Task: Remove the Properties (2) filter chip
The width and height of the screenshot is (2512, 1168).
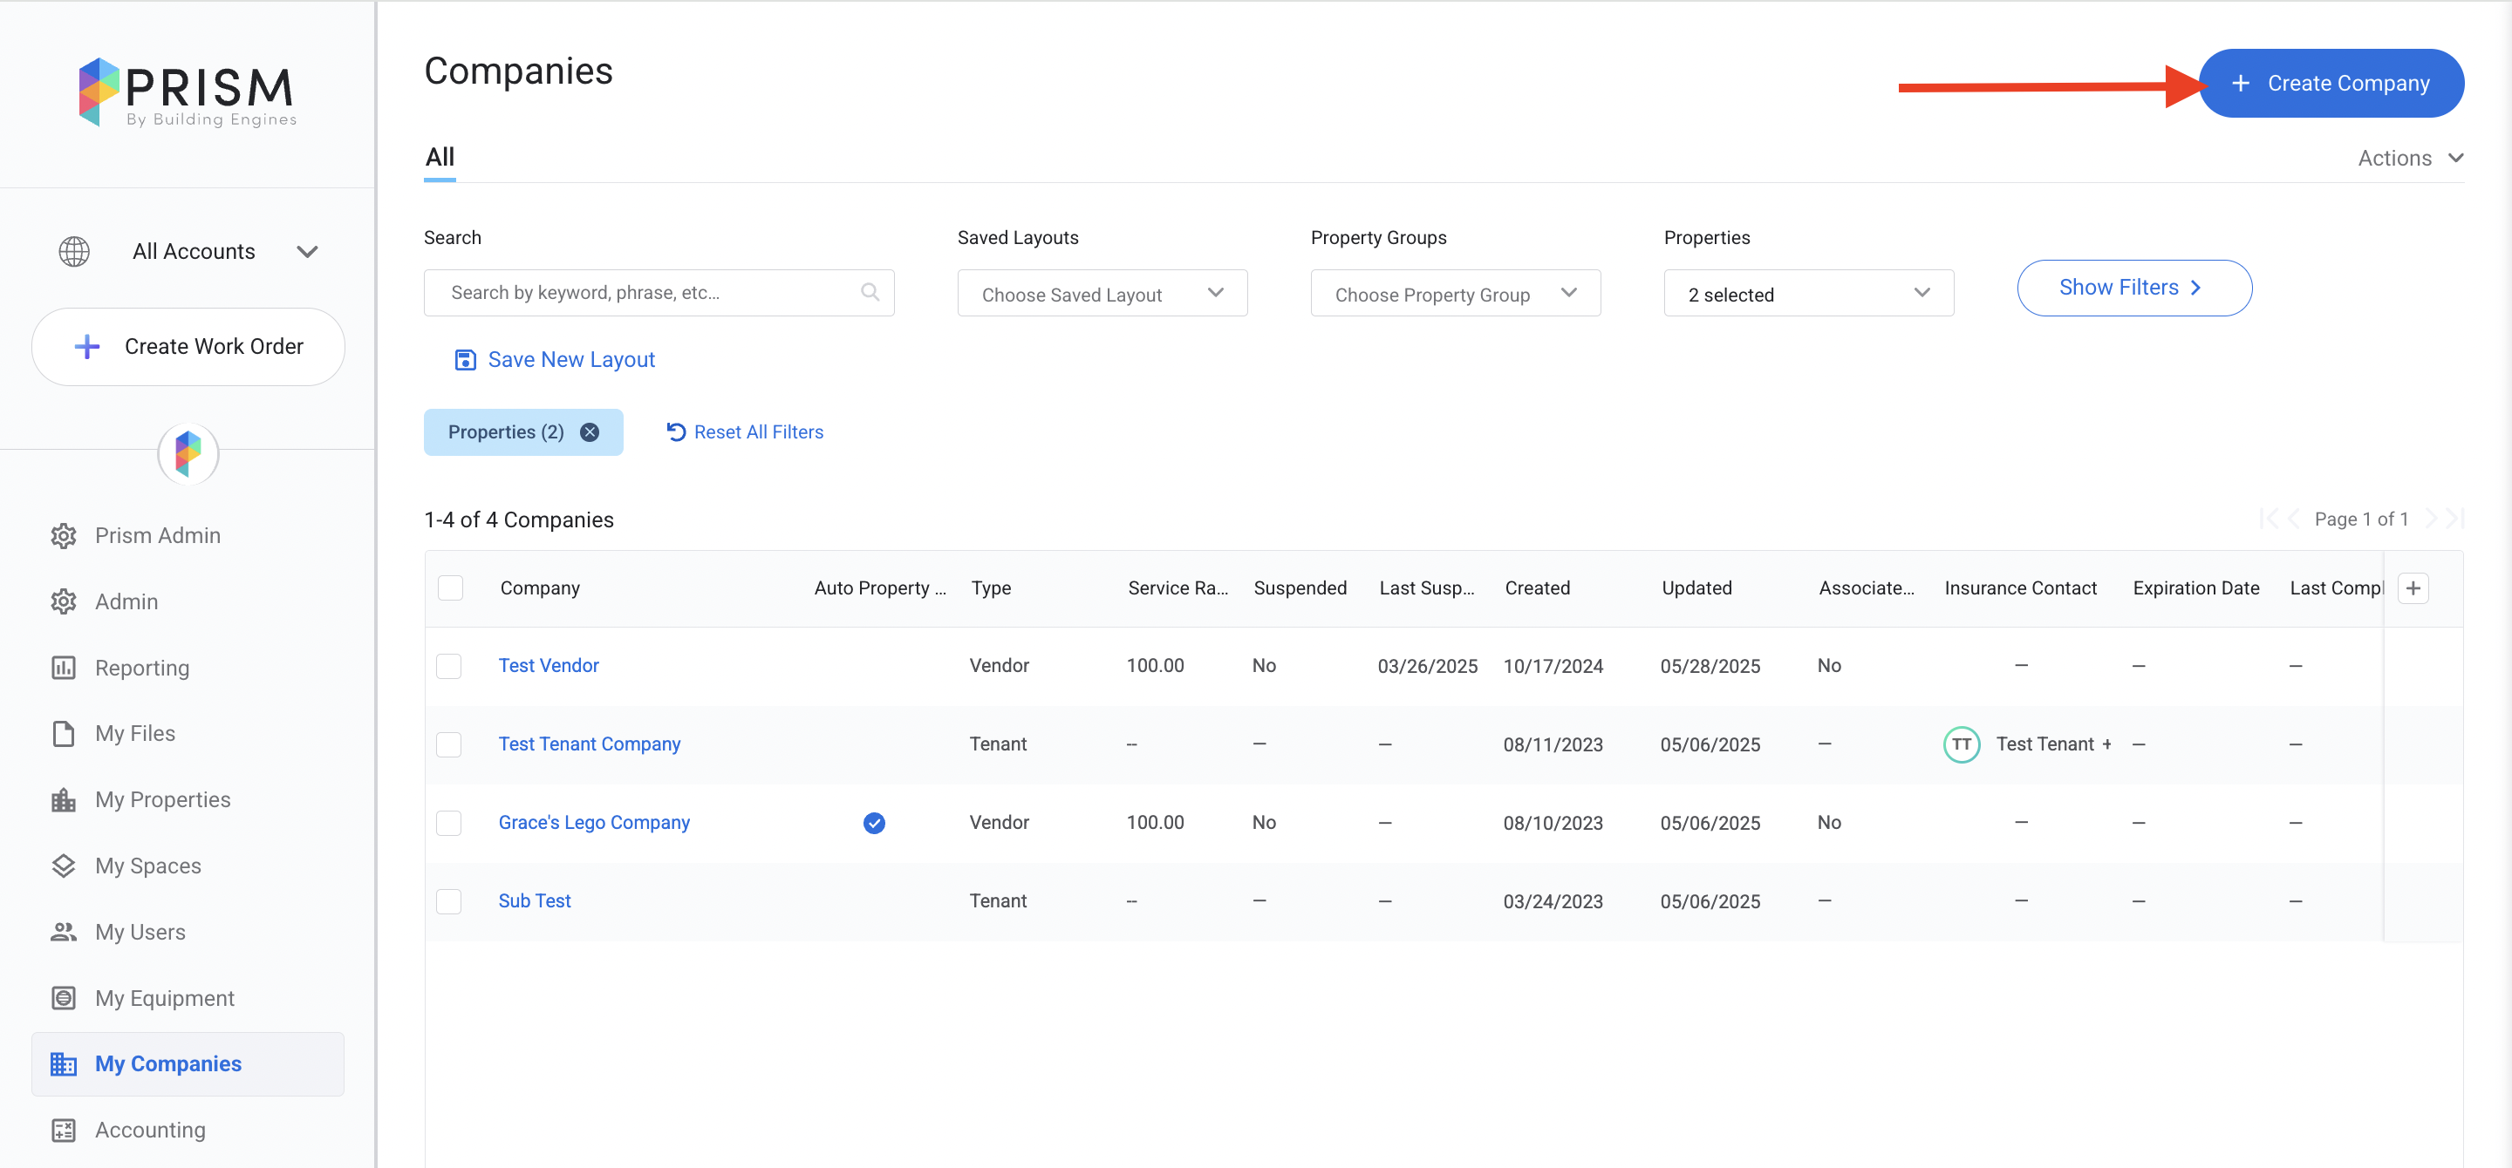Action: (589, 432)
